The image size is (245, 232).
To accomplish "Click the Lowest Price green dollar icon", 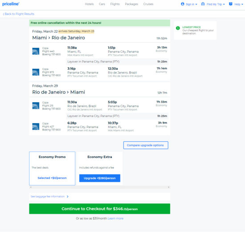I will click(178, 28).
